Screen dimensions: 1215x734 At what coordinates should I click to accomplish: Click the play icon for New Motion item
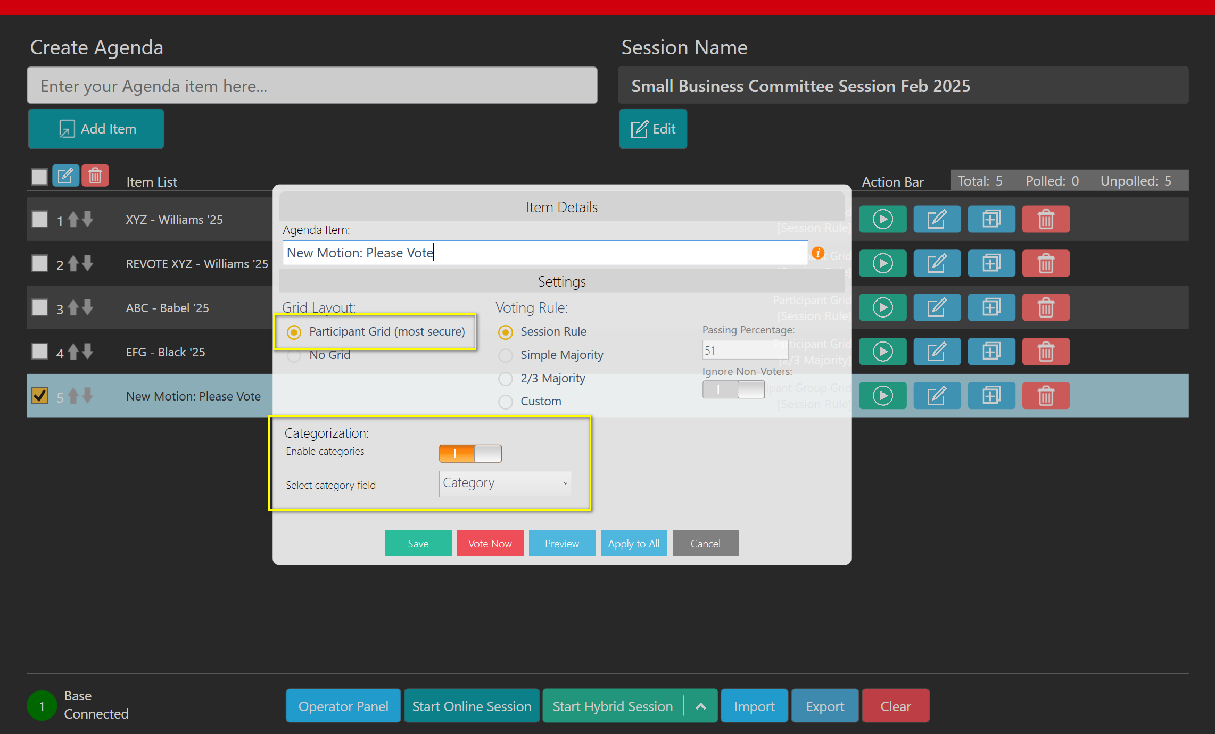(x=882, y=396)
